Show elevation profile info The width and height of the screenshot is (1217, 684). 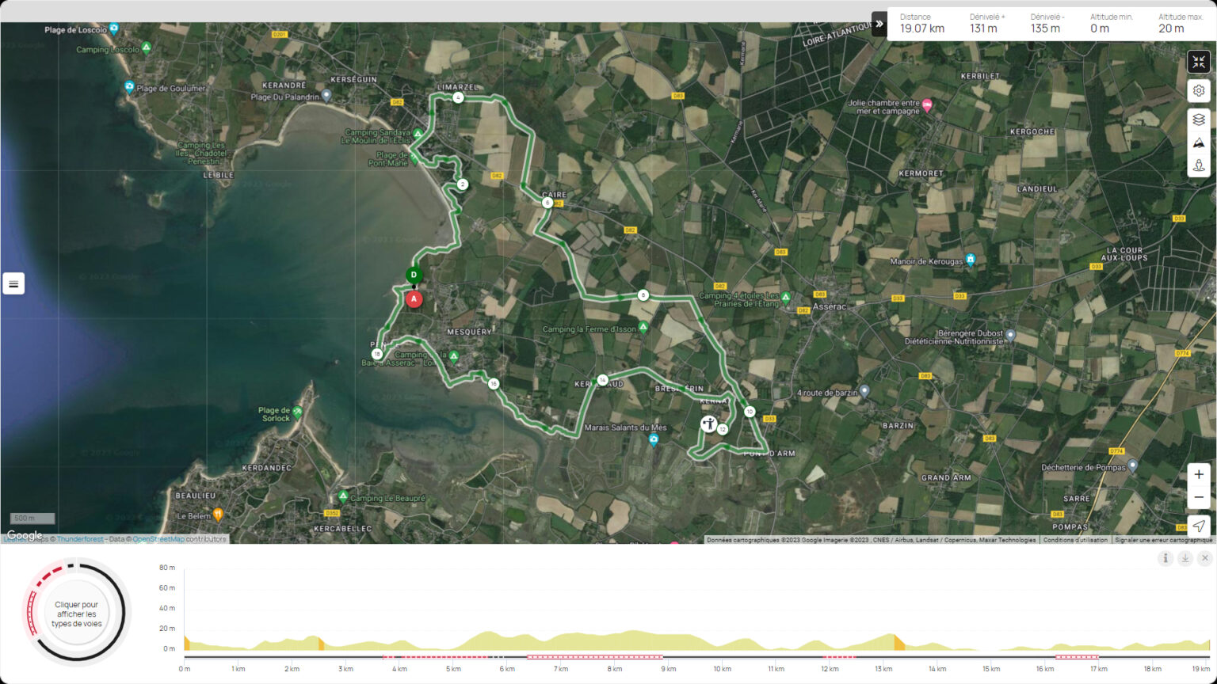pyautogui.click(x=1165, y=558)
